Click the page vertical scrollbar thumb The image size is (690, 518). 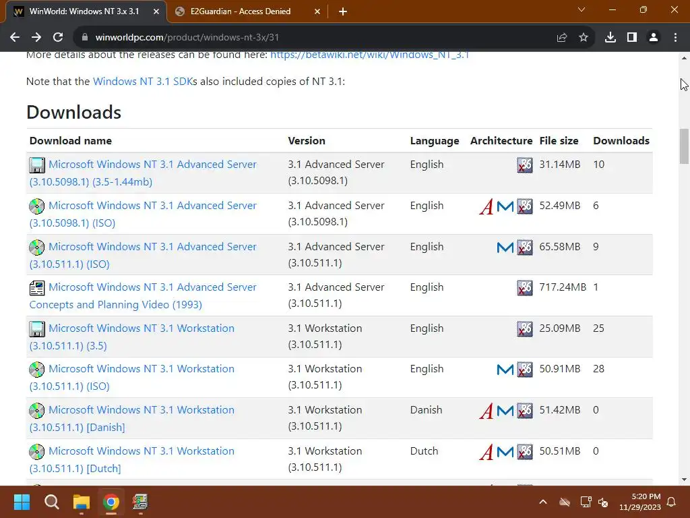coord(684,146)
